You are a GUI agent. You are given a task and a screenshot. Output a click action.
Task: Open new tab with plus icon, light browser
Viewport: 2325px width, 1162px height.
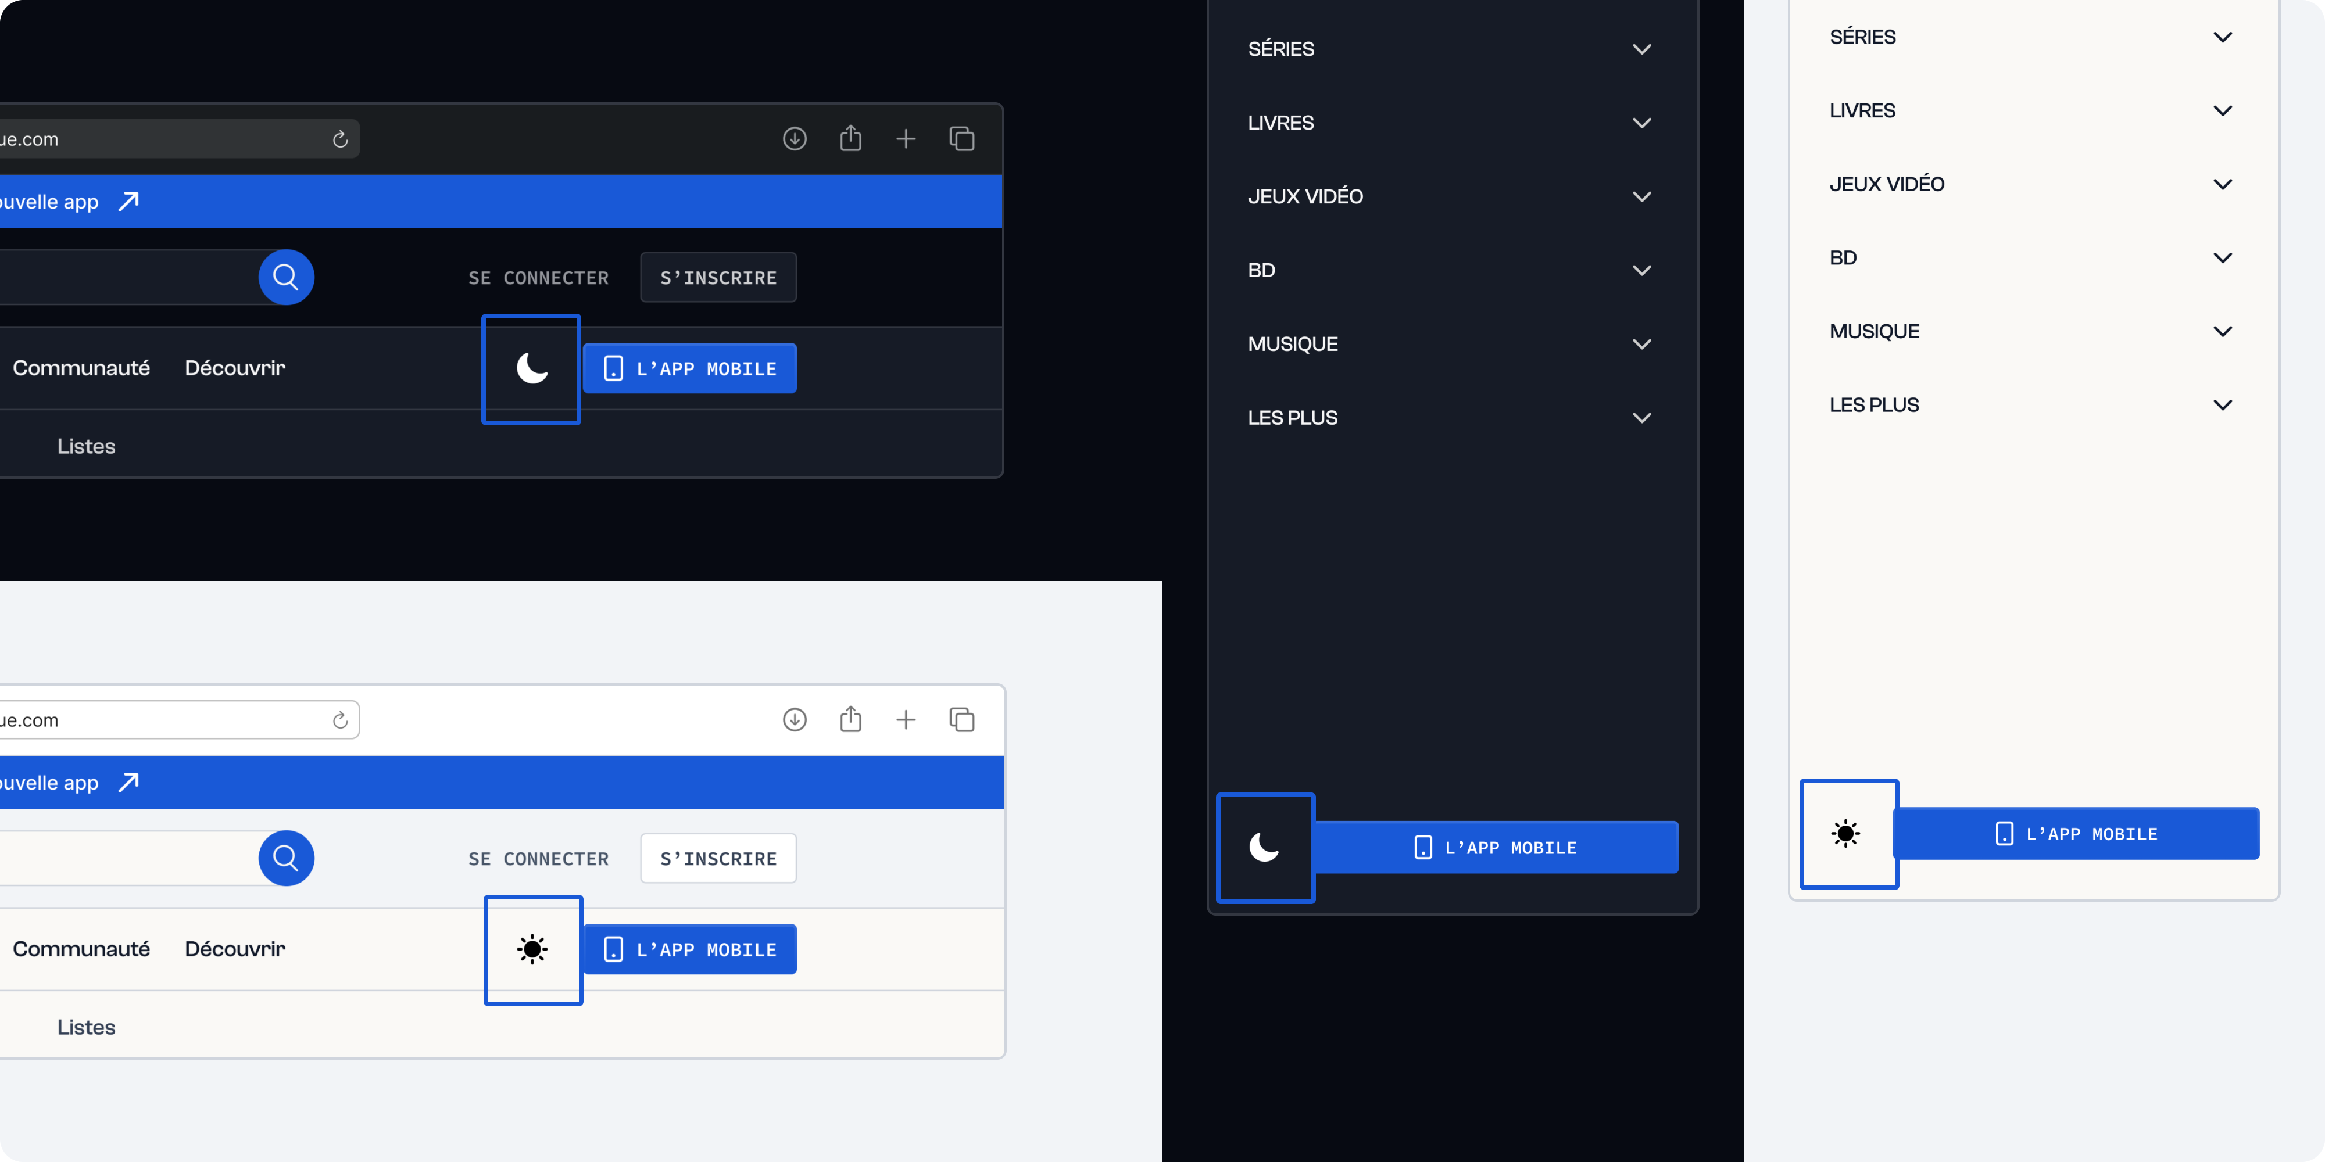click(905, 720)
